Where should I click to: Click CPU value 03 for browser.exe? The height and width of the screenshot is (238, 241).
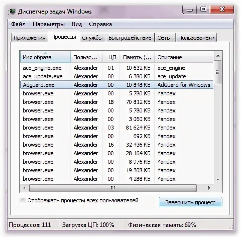pyautogui.click(x=111, y=128)
